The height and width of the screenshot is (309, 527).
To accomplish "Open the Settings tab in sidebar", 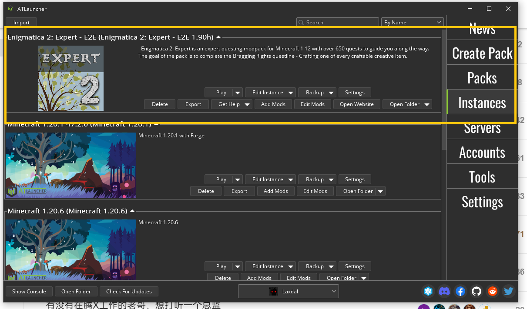I will [x=482, y=202].
